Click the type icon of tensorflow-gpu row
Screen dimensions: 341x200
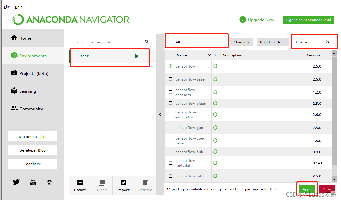pos(215,127)
